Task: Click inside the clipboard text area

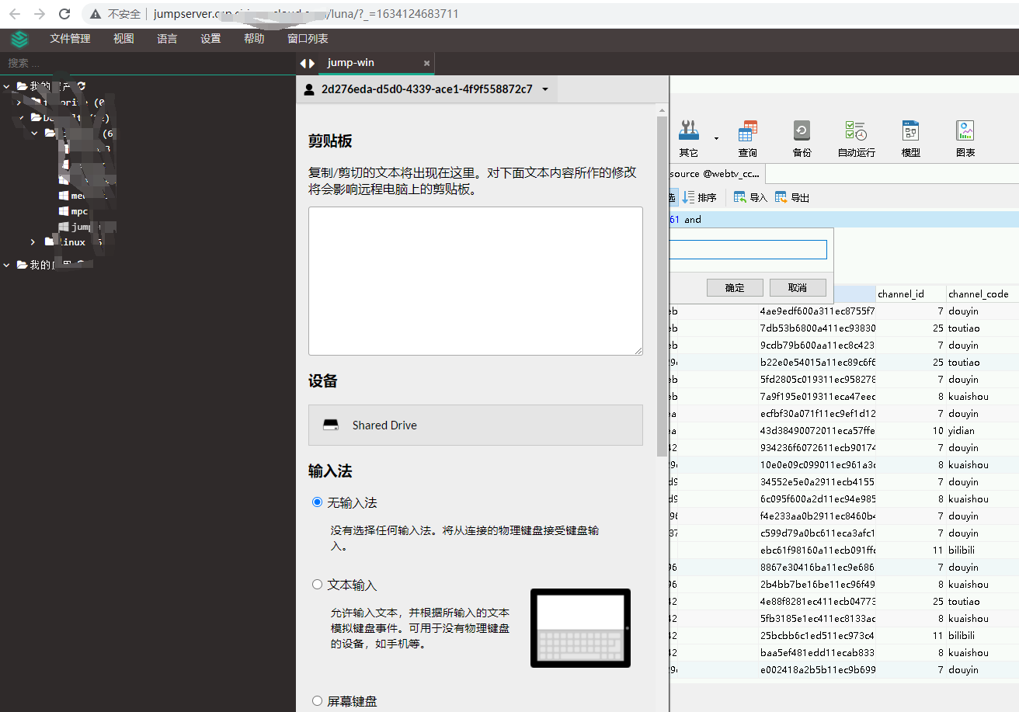Action: pos(475,280)
